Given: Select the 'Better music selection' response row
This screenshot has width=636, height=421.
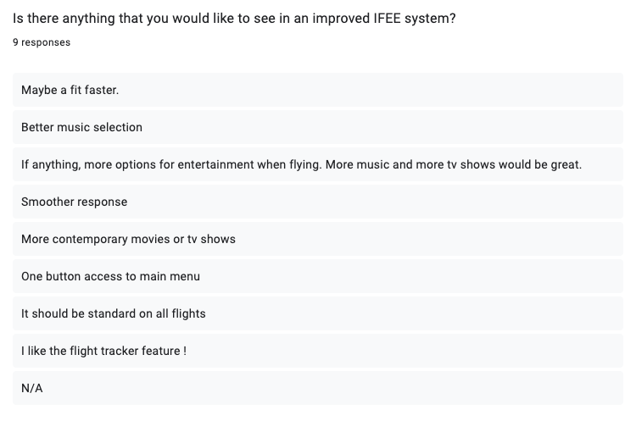Looking at the screenshot, I should point(318,127).
